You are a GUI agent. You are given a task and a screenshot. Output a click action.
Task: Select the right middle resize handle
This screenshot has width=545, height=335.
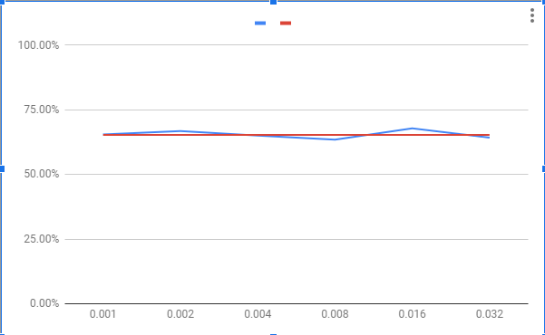(x=543, y=168)
